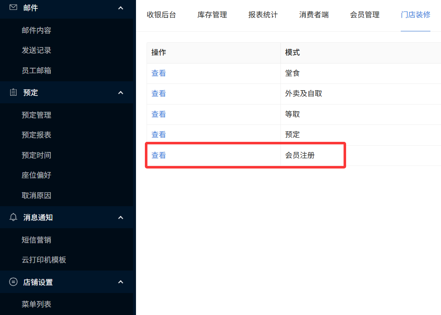This screenshot has height=315, width=441.
Task: Collapse the 消息通知 section chevron
Action: (x=120, y=218)
